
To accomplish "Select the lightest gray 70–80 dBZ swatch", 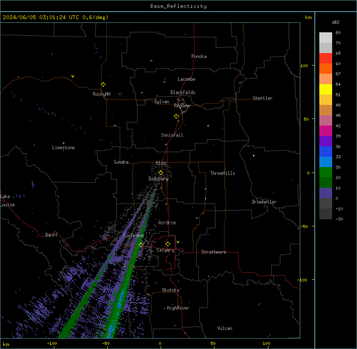I will point(326,38).
